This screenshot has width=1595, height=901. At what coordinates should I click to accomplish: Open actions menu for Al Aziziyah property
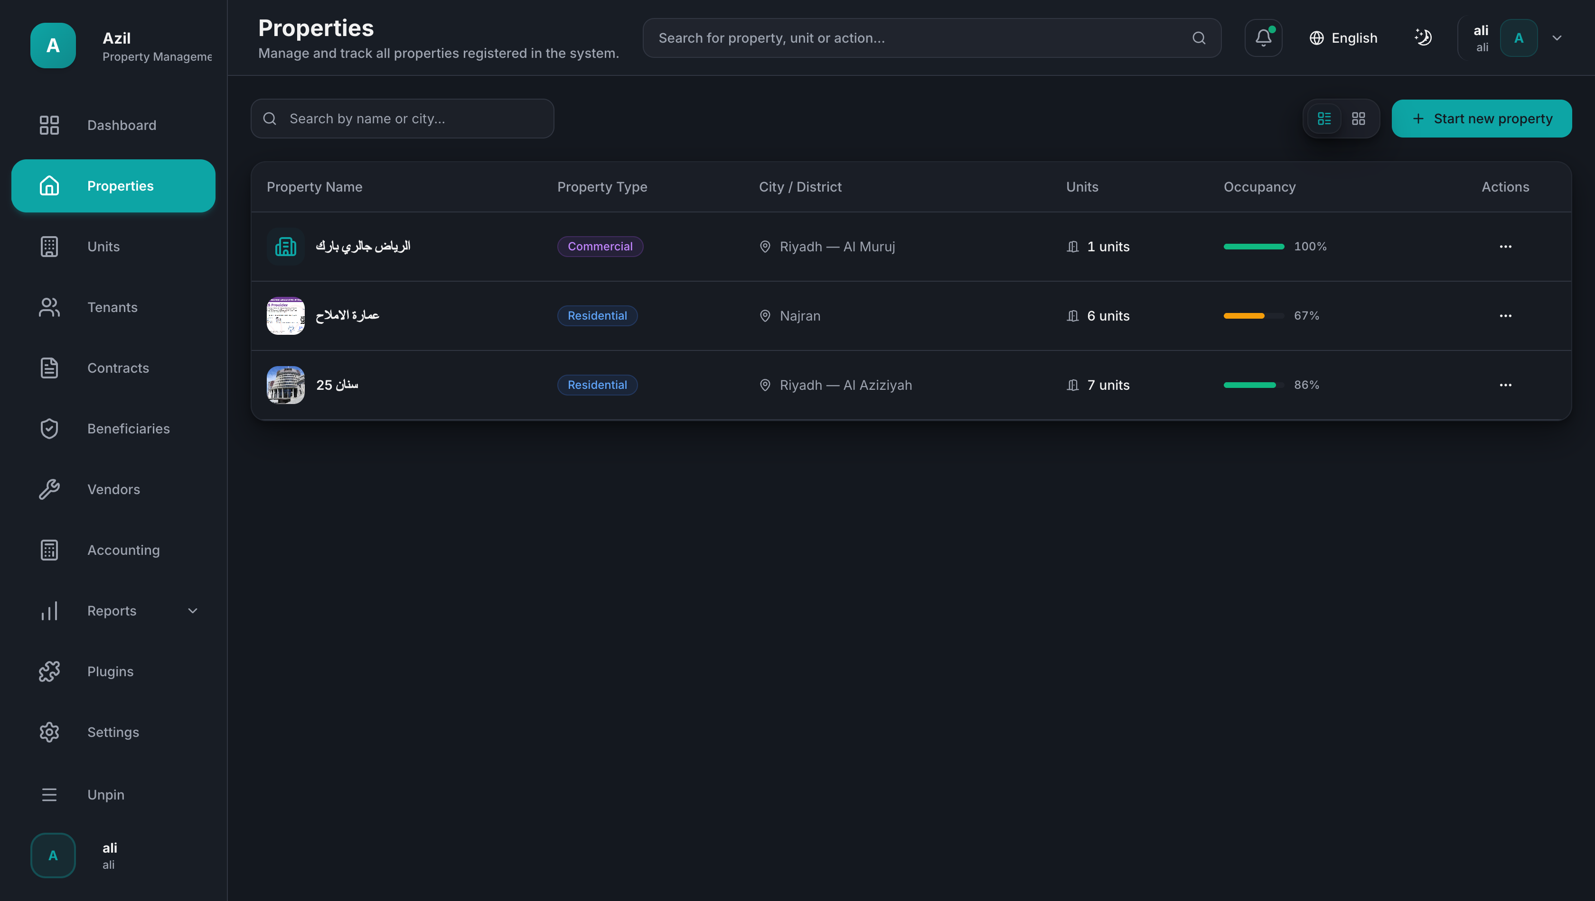click(x=1505, y=385)
